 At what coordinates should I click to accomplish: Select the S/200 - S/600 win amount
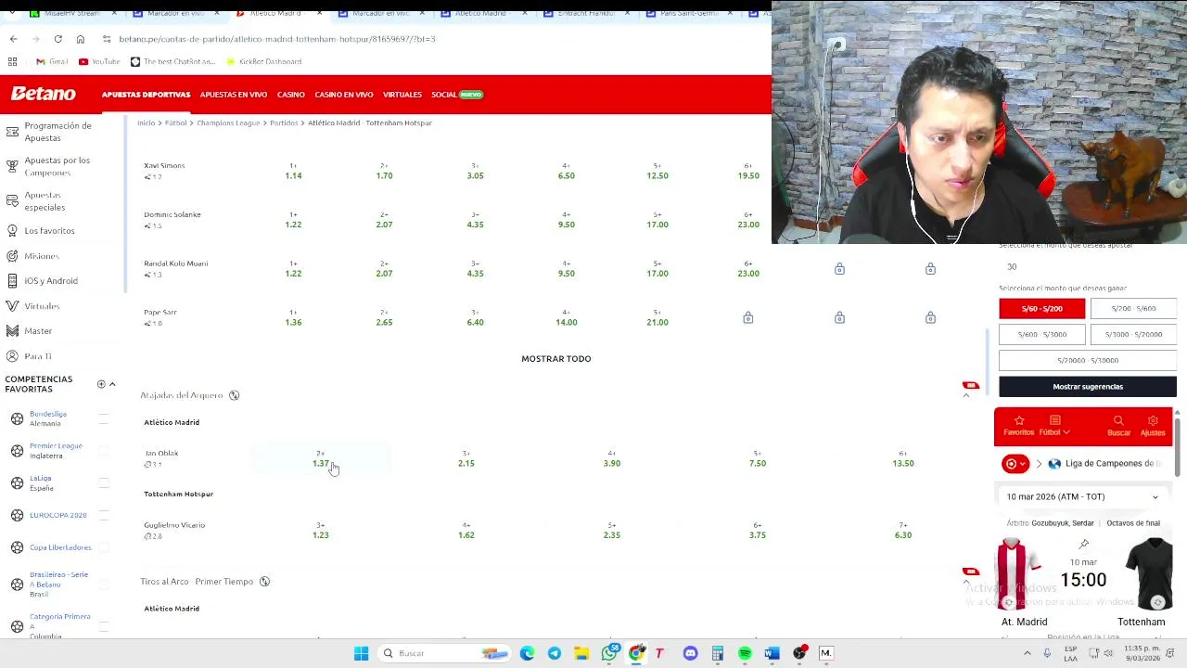(1133, 308)
